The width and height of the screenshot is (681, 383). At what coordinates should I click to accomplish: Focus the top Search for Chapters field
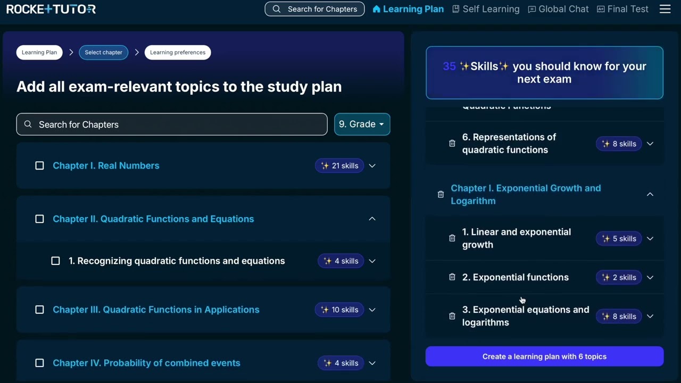click(314, 9)
